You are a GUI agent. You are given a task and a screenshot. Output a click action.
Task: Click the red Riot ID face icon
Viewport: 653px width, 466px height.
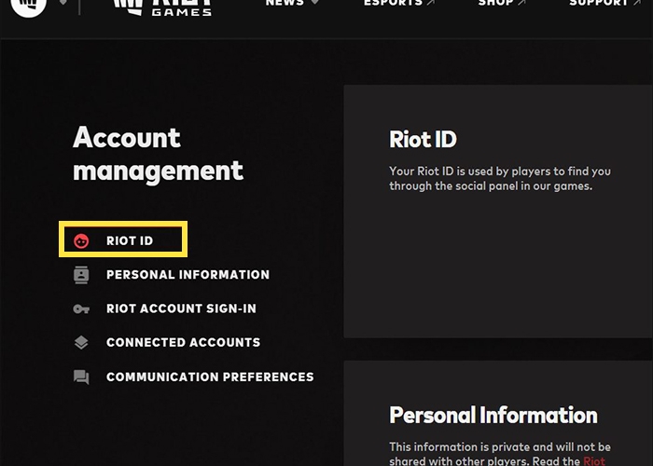click(x=81, y=241)
